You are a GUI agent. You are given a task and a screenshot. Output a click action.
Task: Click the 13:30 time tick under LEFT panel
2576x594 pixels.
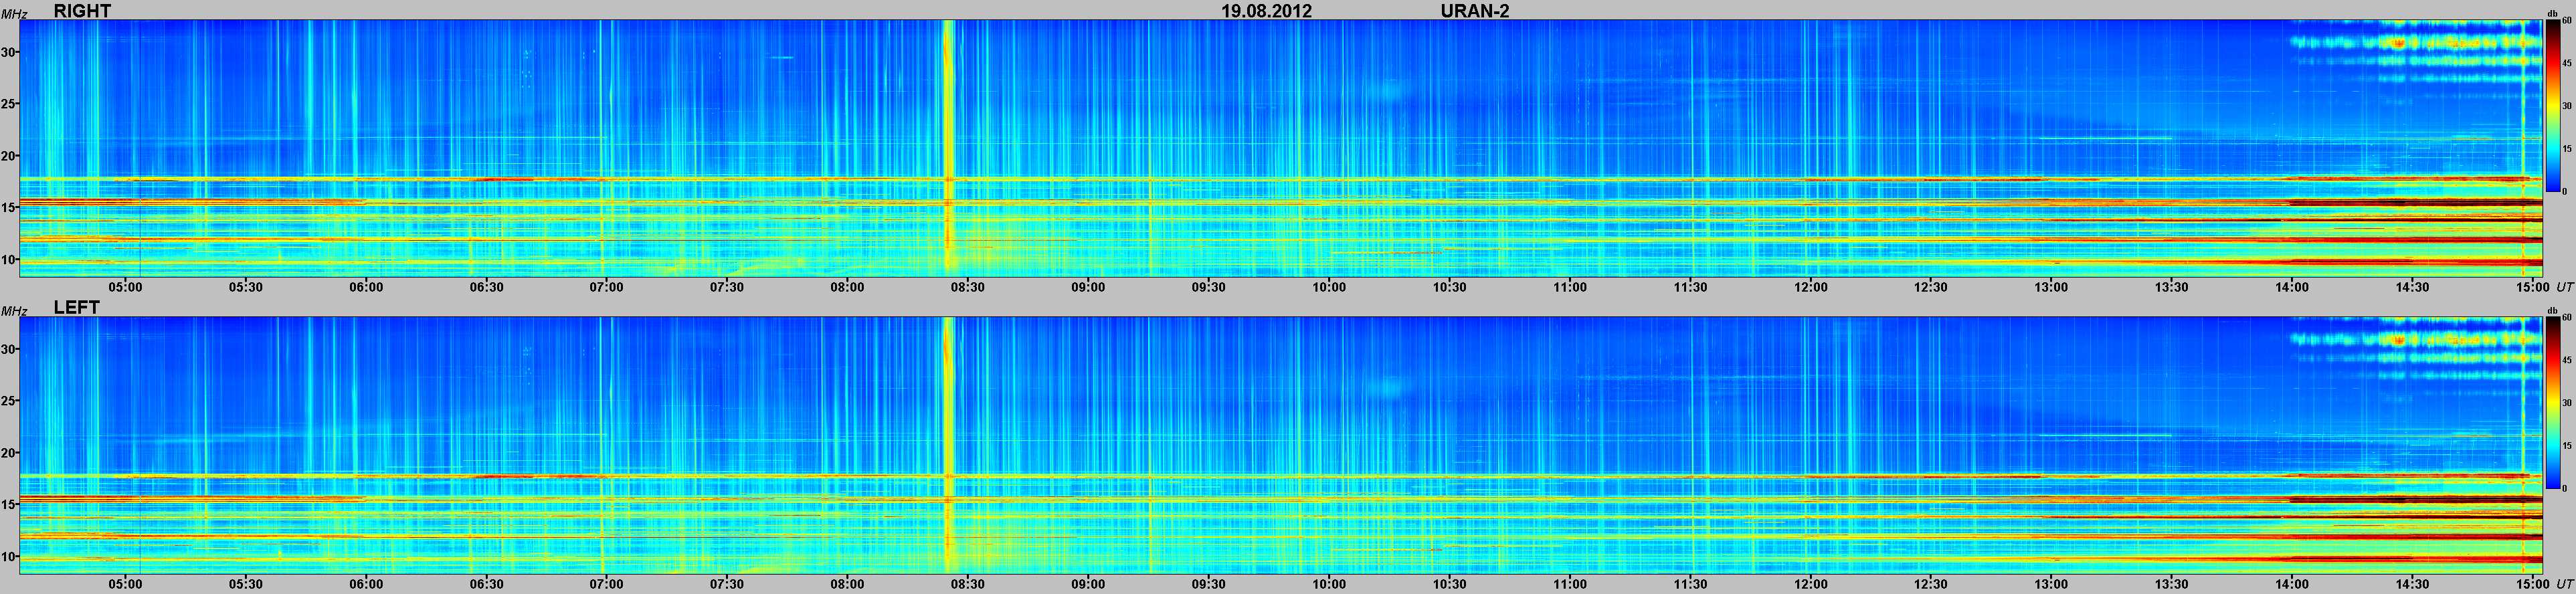tap(2171, 584)
